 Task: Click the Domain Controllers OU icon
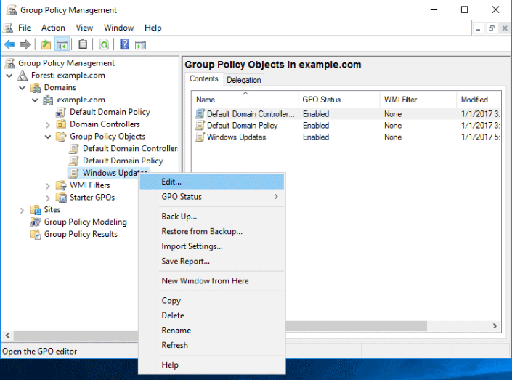tap(61, 124)
